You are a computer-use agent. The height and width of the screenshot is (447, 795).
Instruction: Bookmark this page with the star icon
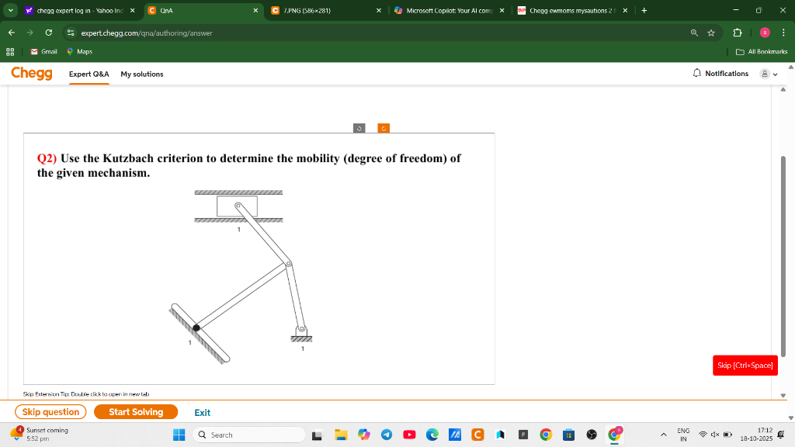[711, 33]
